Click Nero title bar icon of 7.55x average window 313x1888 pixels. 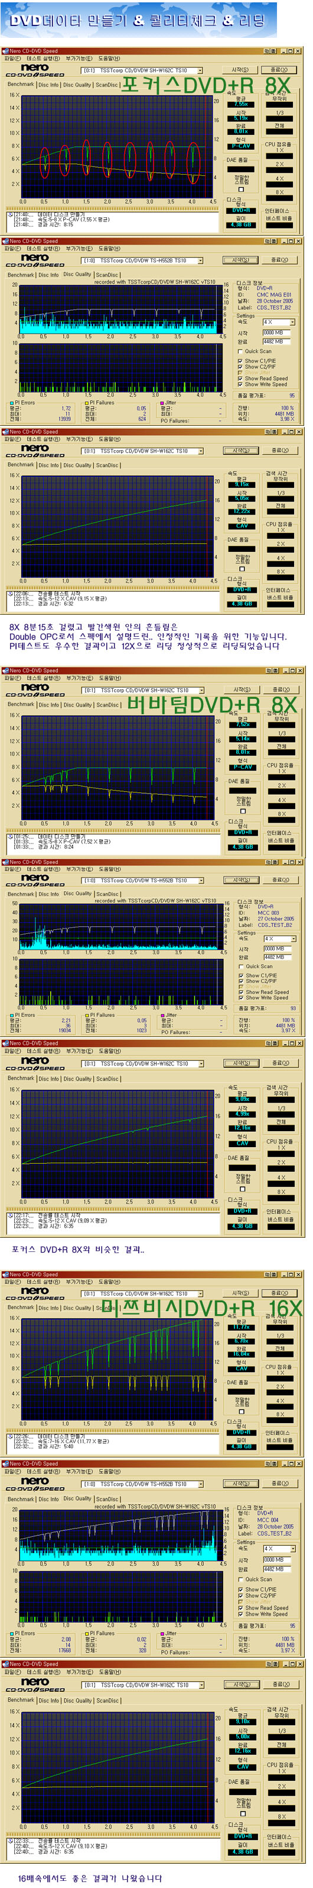(5, 50)
